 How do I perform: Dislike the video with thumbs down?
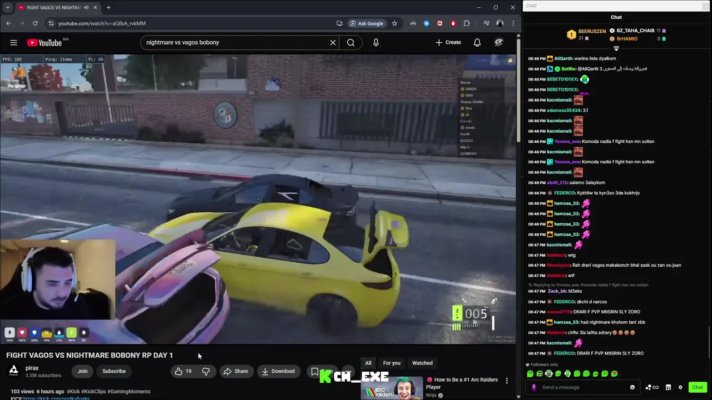[206, 371]
